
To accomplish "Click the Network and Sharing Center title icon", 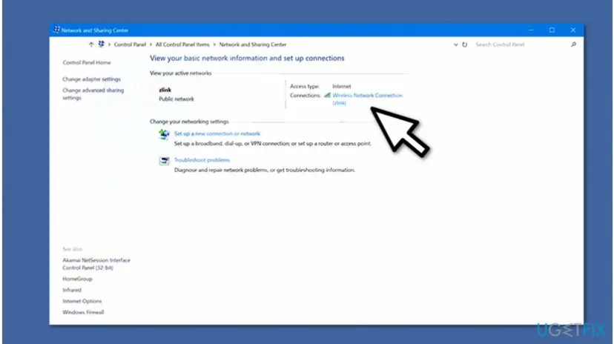I will [57, 30].
